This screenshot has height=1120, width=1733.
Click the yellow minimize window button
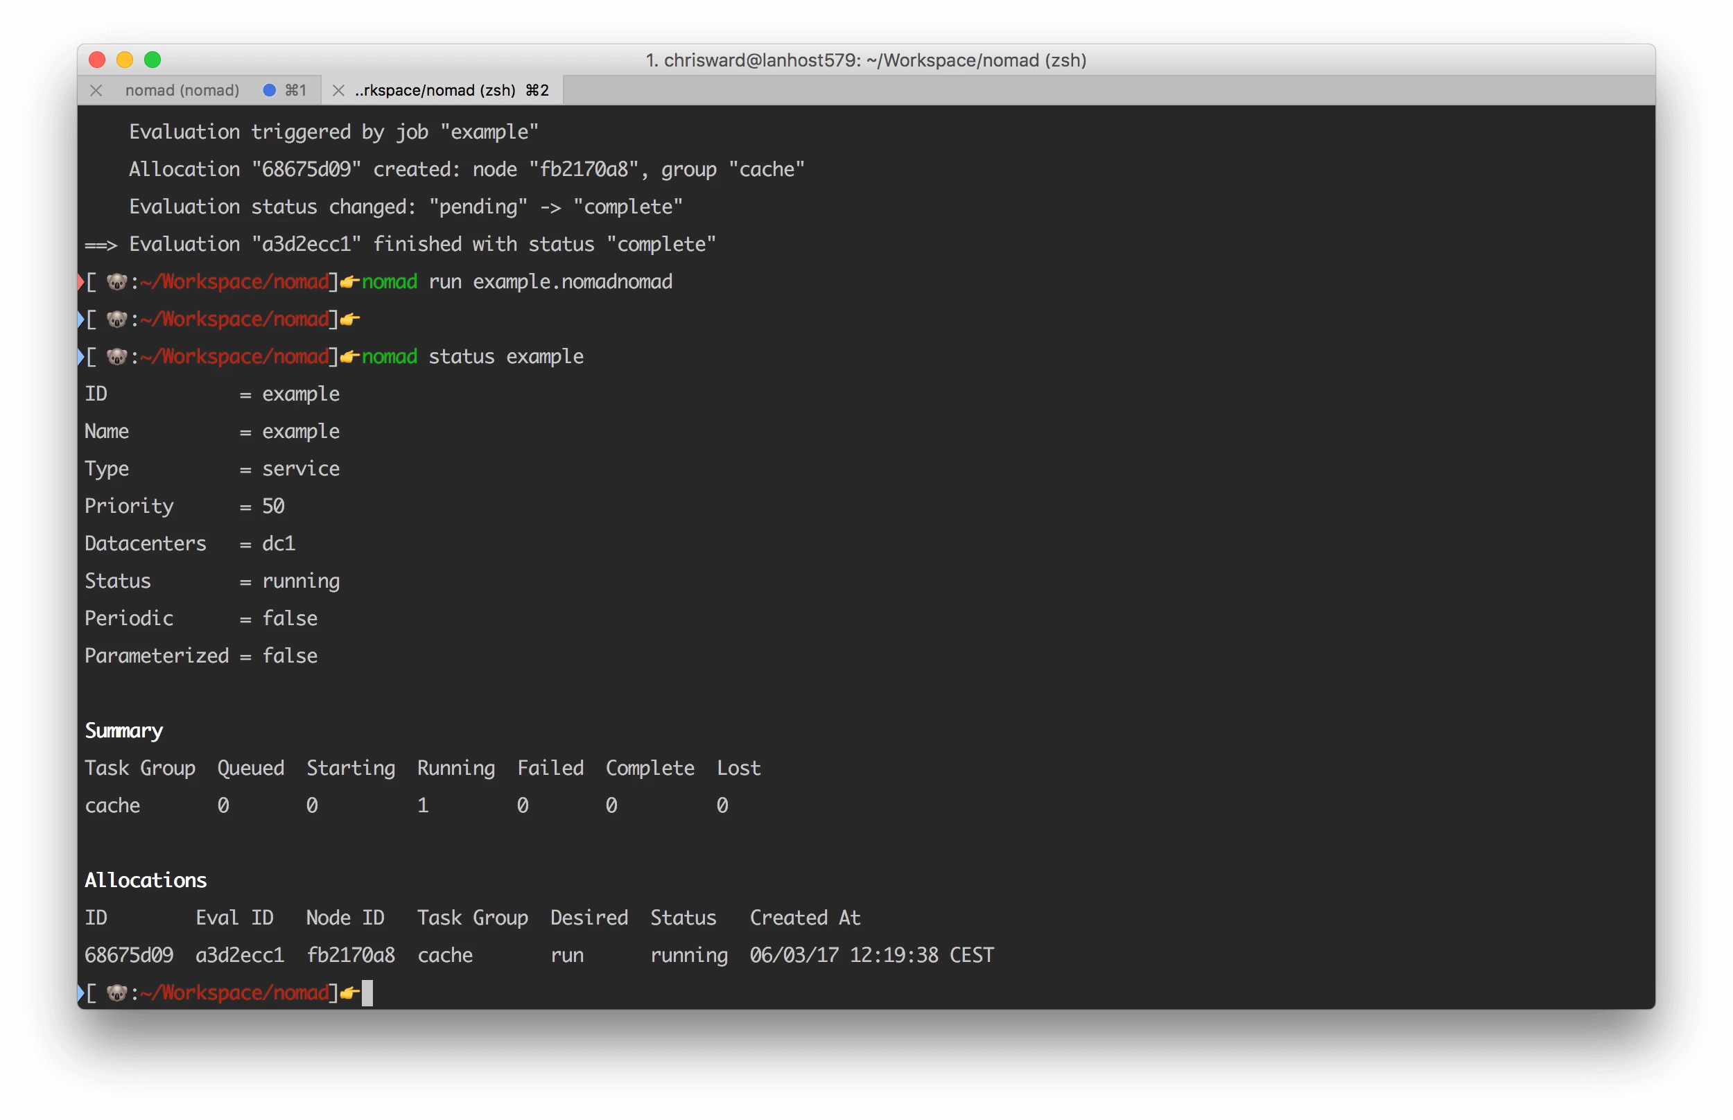[124, 60]
